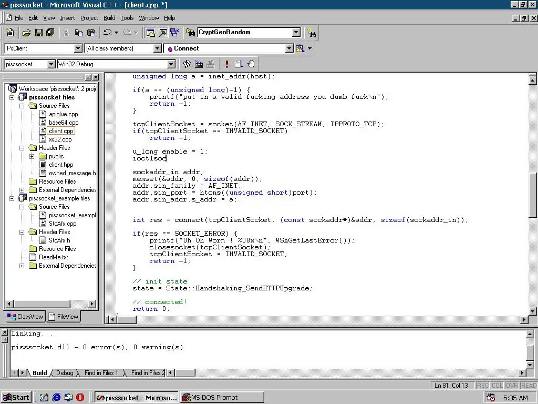Image resolution: width=538 pixels, height=404 pixels.
Task: Click the Cut scissors icon
Action: pyautogui.click(x=66, y=33)
